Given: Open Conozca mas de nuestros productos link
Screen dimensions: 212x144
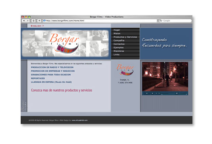Looking at the screenshot, I should 62,90.
